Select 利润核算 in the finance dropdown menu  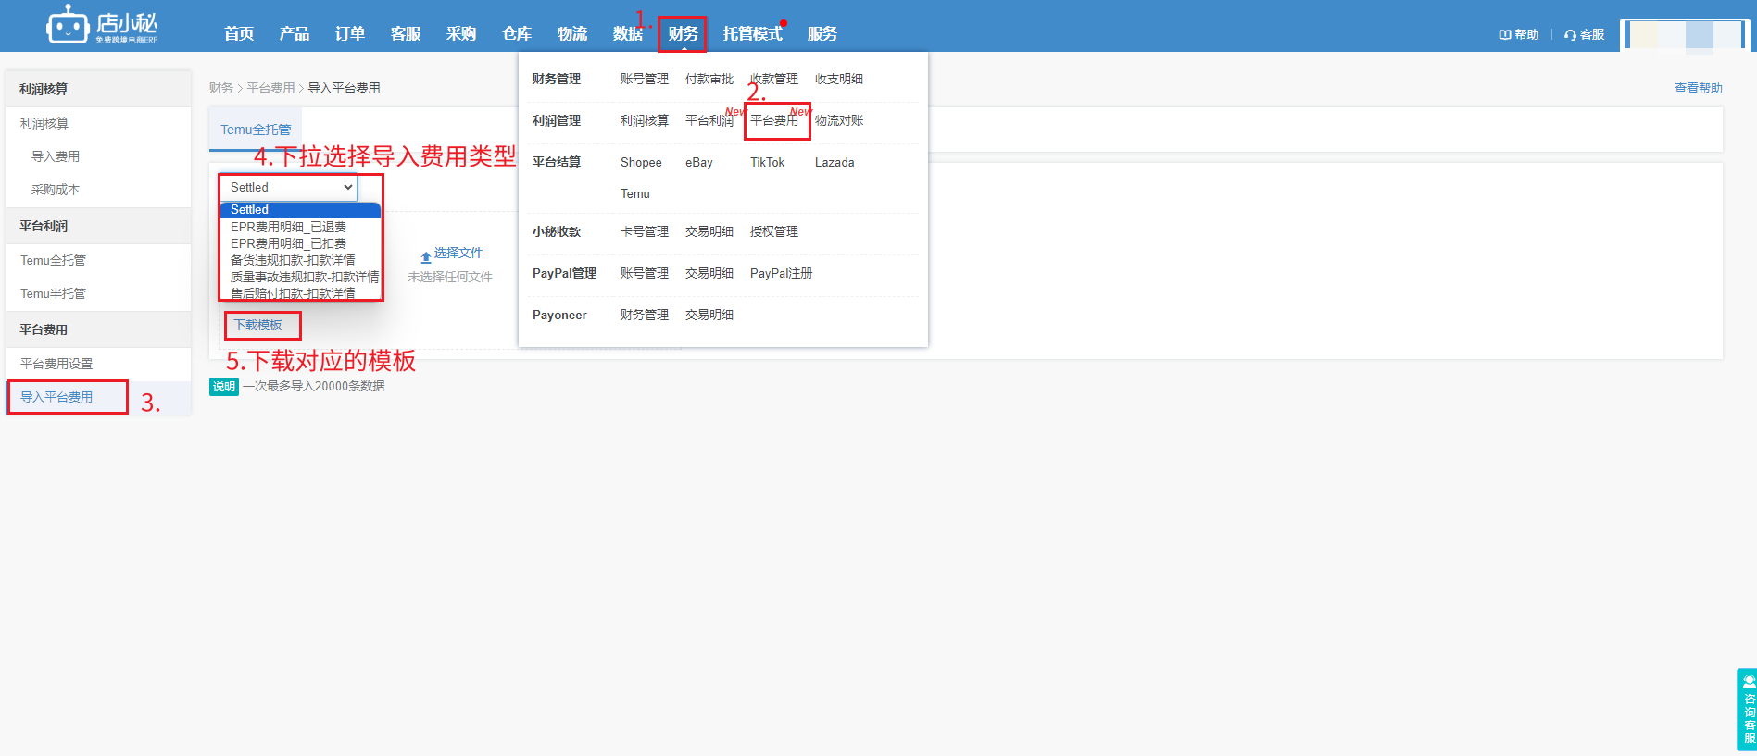click(645, 120)
